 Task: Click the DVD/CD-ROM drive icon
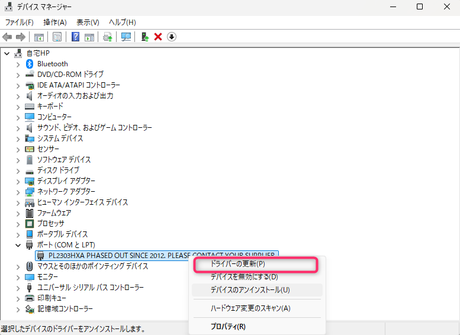(x=30, y=74)
